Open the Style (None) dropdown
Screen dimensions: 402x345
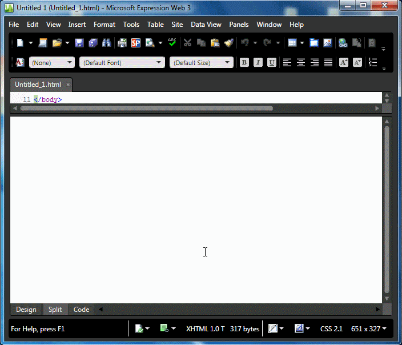[x=52, y=63]
